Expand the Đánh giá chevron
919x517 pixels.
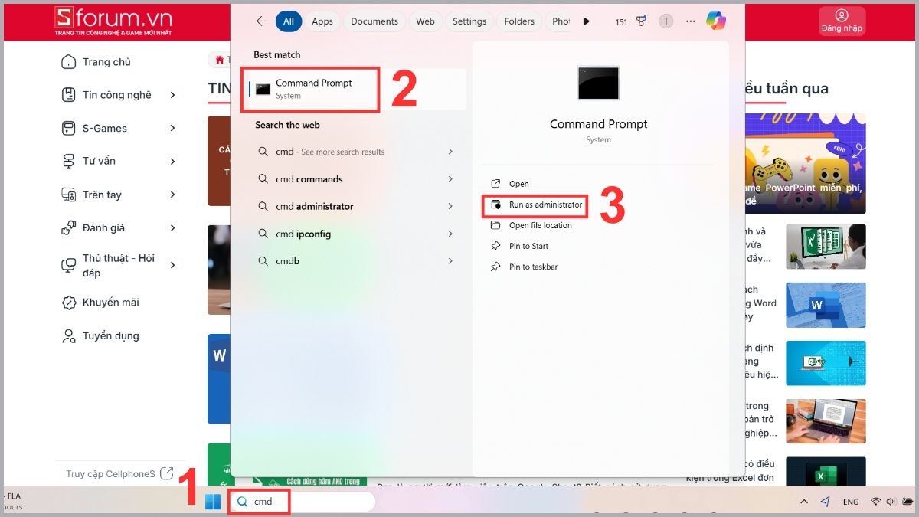tap(172, 227)
